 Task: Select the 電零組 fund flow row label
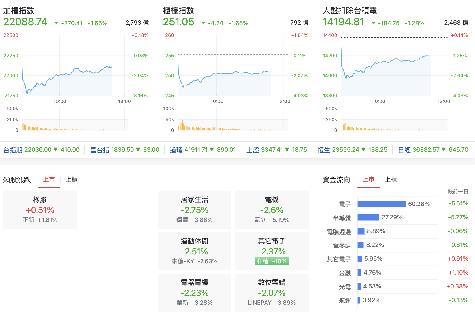(x=342, y=245)
